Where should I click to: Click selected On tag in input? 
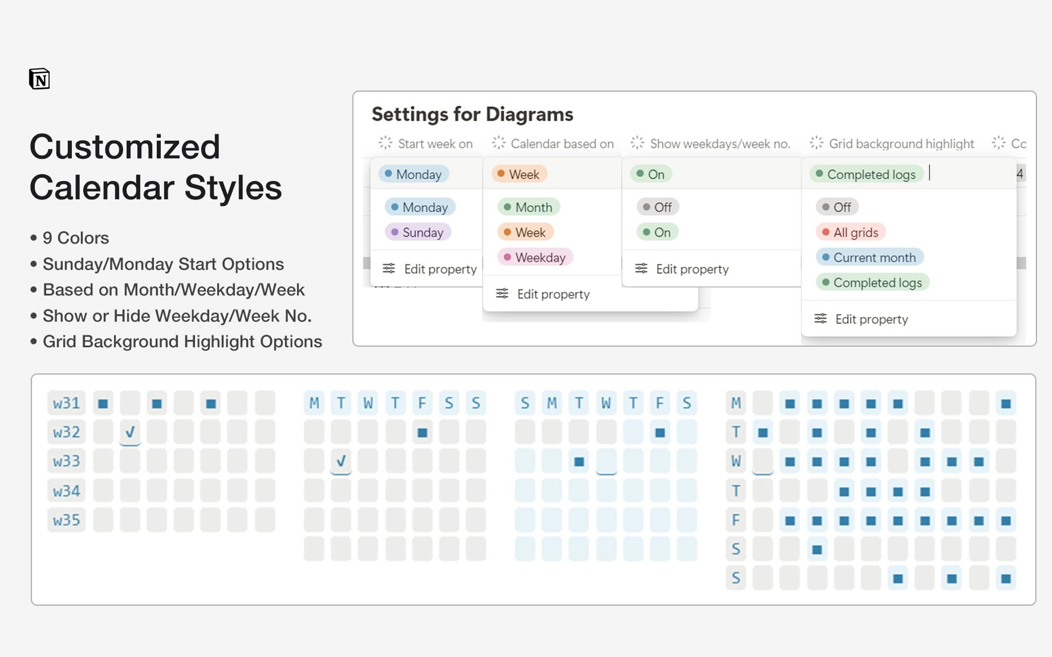point(651,174)
